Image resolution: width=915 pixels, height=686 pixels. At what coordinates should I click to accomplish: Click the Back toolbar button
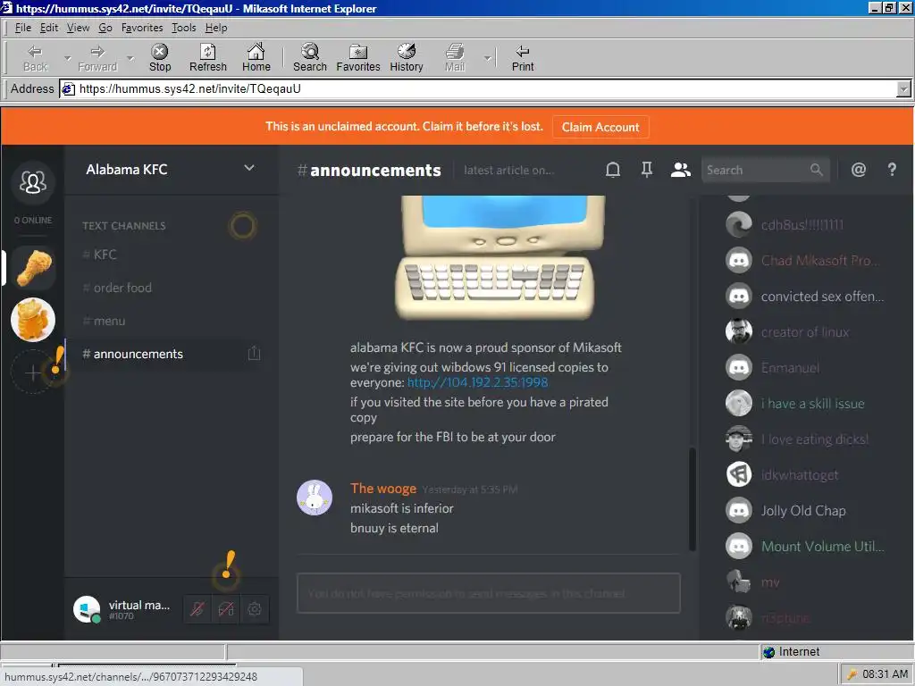[x=35, y=58]
